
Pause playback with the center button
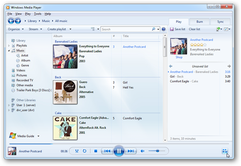pyautogui.click(x=118, y=151)
